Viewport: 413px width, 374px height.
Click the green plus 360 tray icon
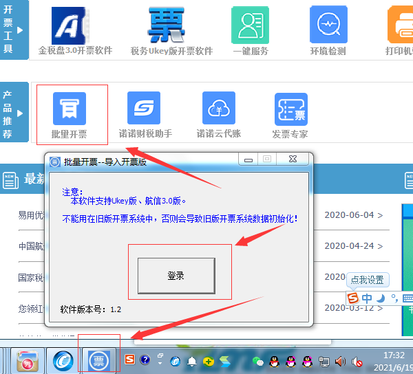(x=208, y=362)
